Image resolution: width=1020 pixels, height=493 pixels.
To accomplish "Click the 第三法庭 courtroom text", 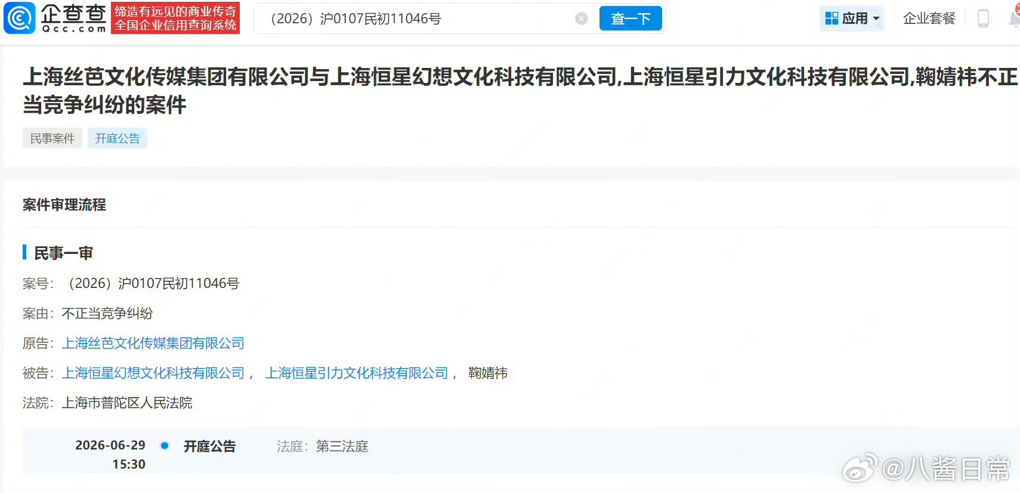I will (342, 447).
